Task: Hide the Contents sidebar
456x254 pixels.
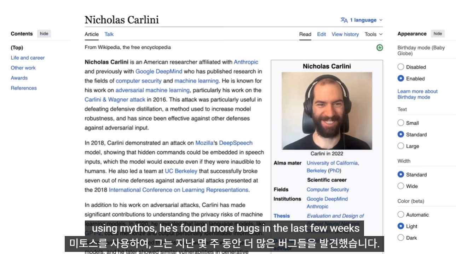Action: tap(44, 34)
